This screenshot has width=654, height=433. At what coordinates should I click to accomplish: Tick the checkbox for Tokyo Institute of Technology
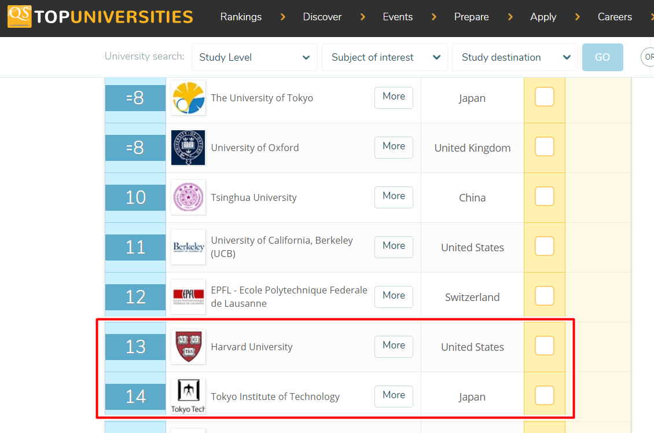[544, 395]
